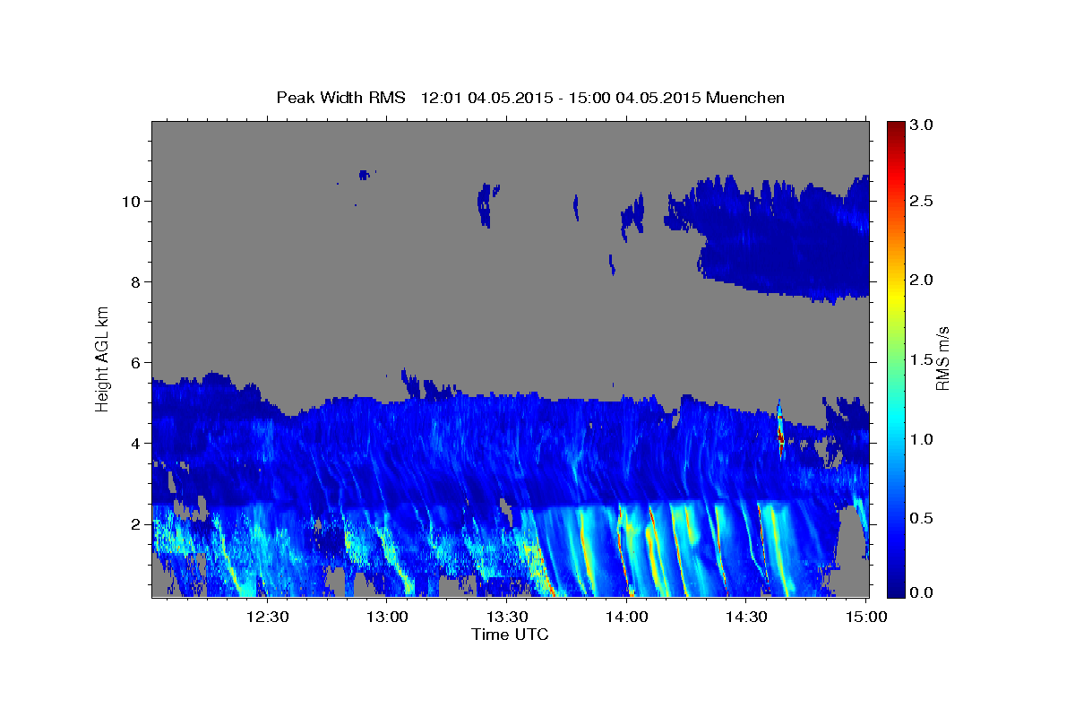Pick the dark blue bottom of colorbar
This screenshot has height=717, width=1075.
[x=896, y=590]
